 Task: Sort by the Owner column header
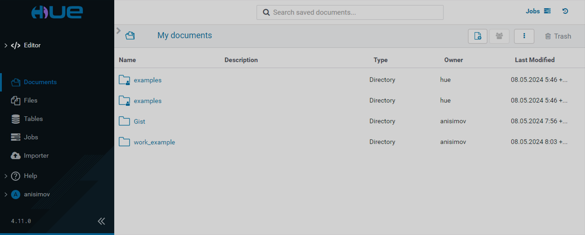click(454, 60)
